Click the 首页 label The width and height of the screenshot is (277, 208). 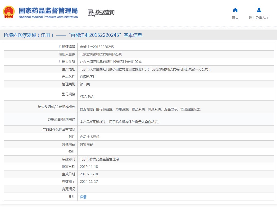[x=235, y=17]
